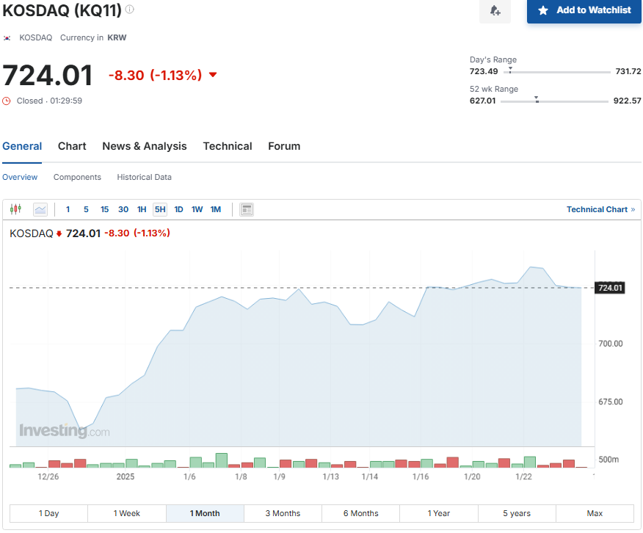Set chart range to 1 Month
The image size is (643, 533).
coord(205,513)
